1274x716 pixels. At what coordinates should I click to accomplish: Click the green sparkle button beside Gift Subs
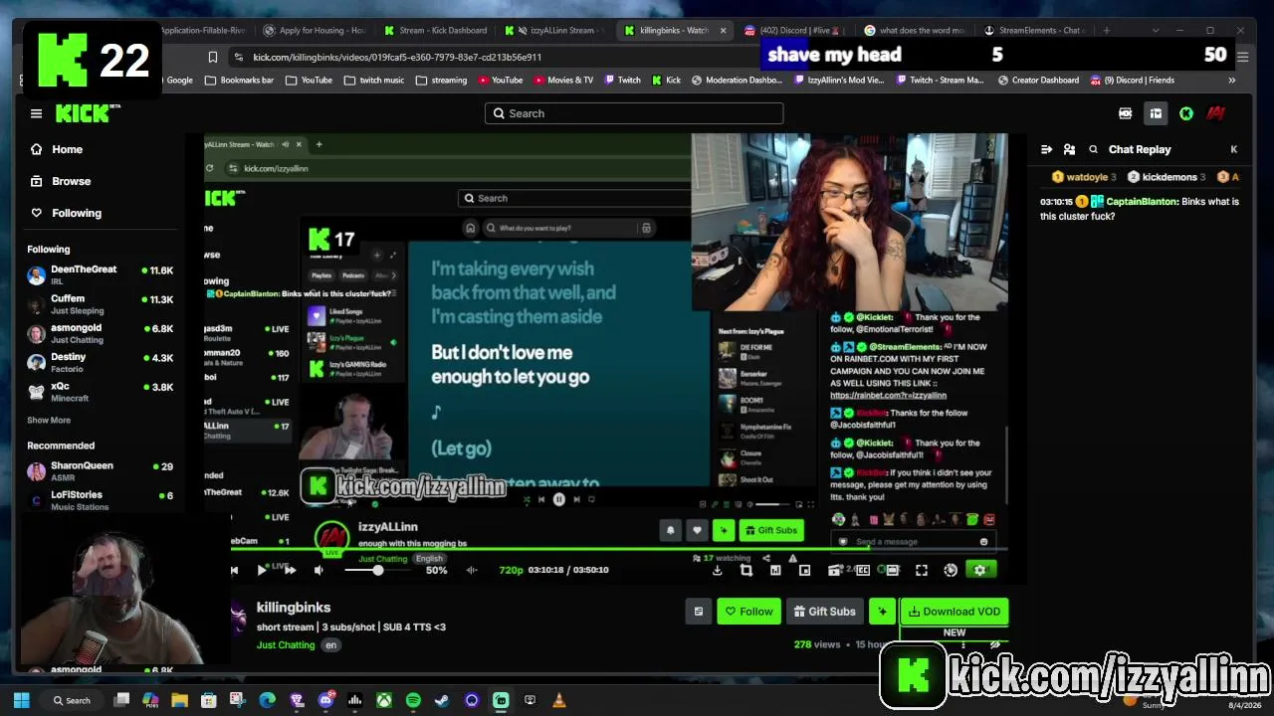[882, 612]
